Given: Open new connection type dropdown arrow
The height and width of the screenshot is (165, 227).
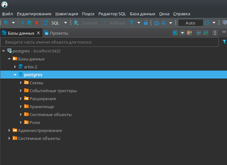Looking at the screenshot, I should coord(13,23).
